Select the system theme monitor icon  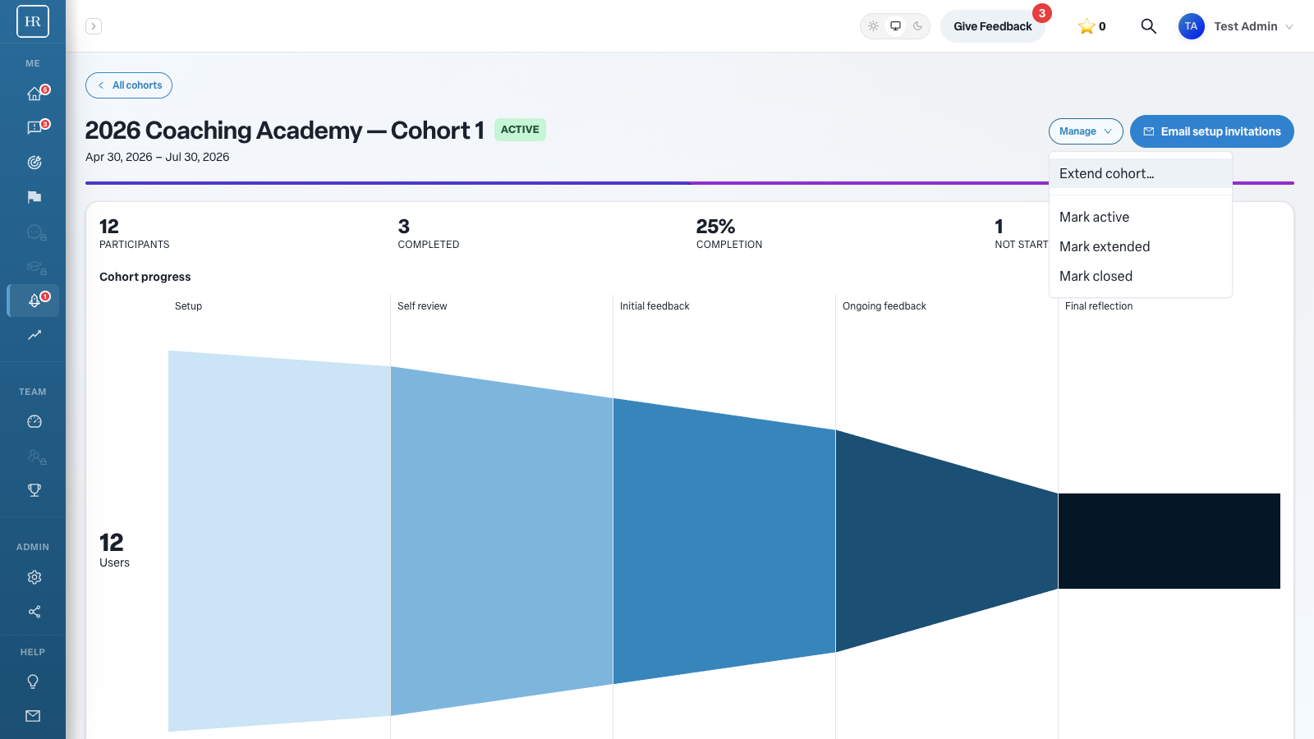[896, 26]
